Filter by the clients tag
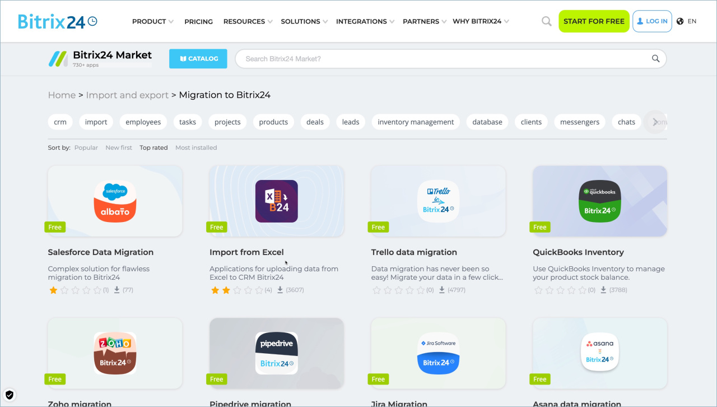717x407 pixels. pyautogui.click(x=531, y=122)
